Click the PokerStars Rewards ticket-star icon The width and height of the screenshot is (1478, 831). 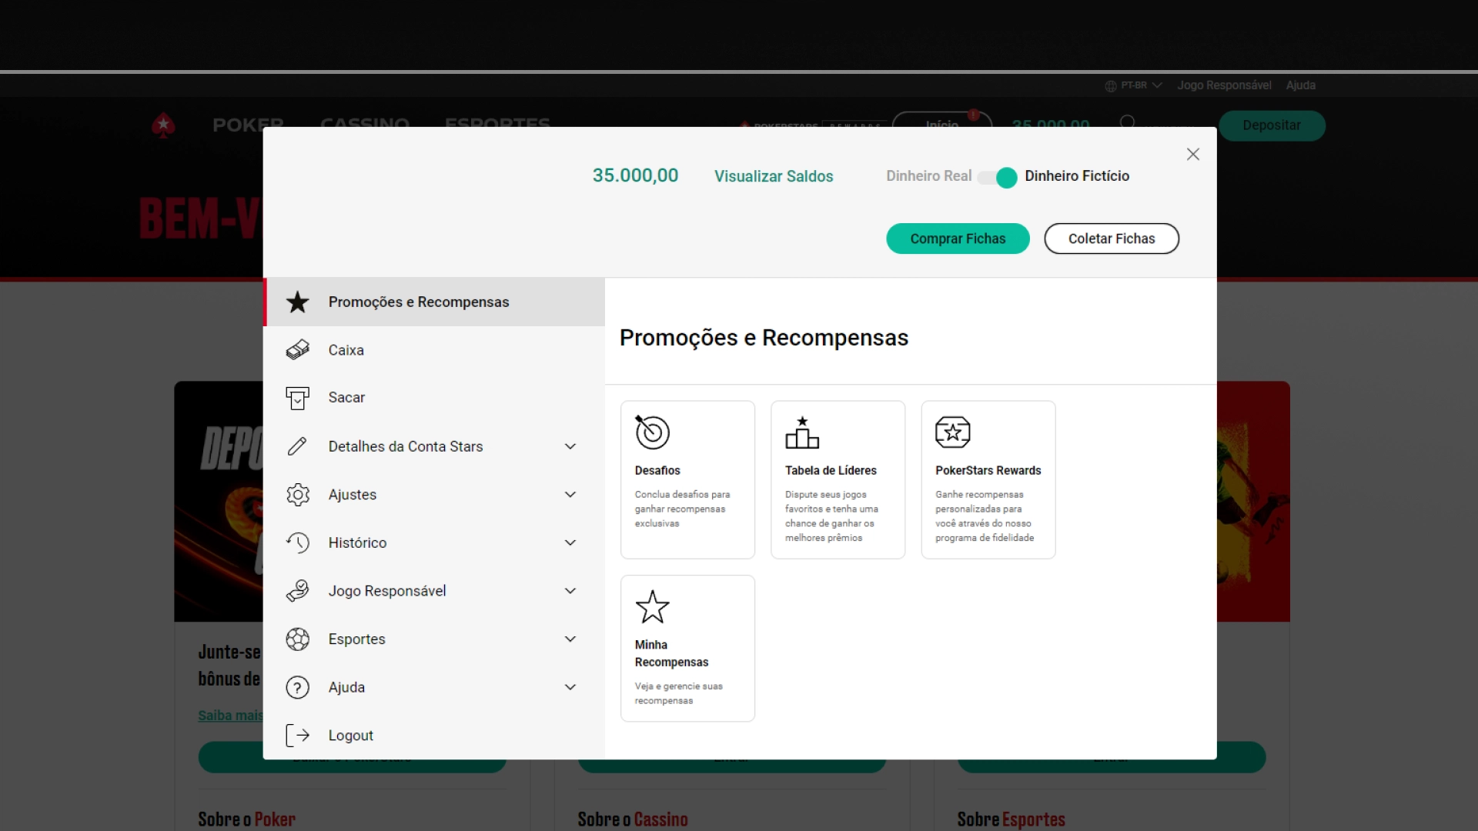tap(952, 432)
